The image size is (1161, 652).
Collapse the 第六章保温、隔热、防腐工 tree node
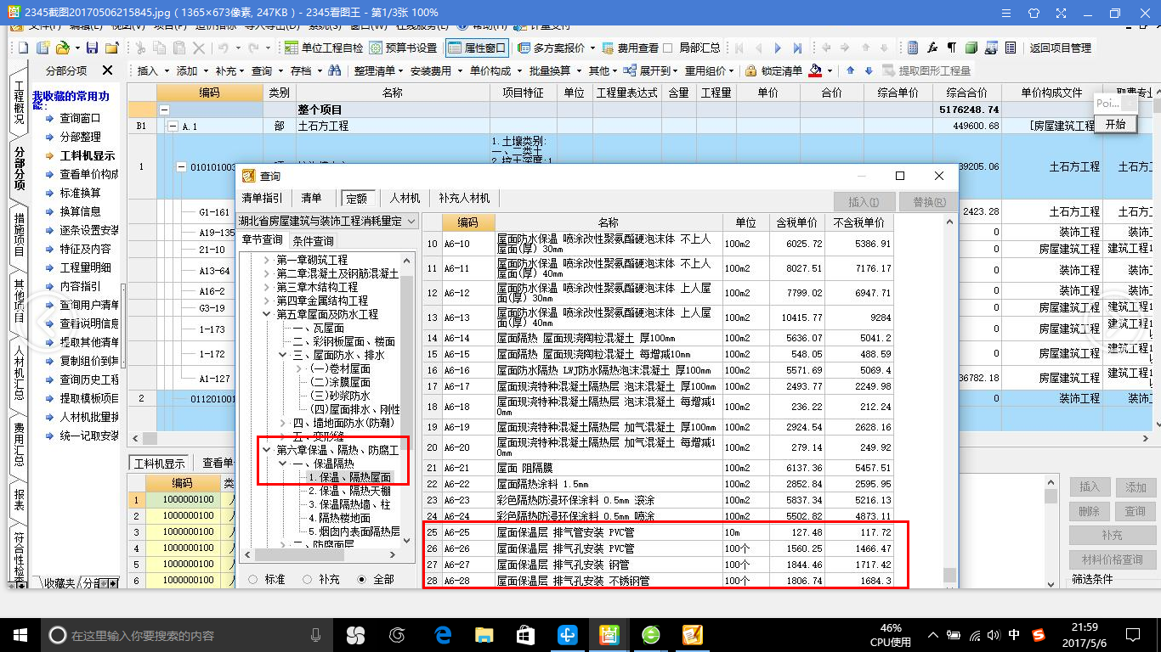coord(267,450)
